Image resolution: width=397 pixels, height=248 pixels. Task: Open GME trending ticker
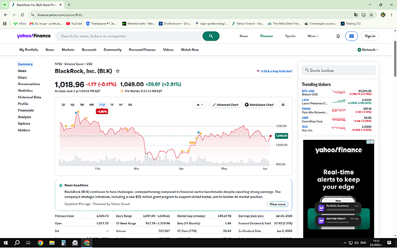pyautogui.click(x=305, y=118)
